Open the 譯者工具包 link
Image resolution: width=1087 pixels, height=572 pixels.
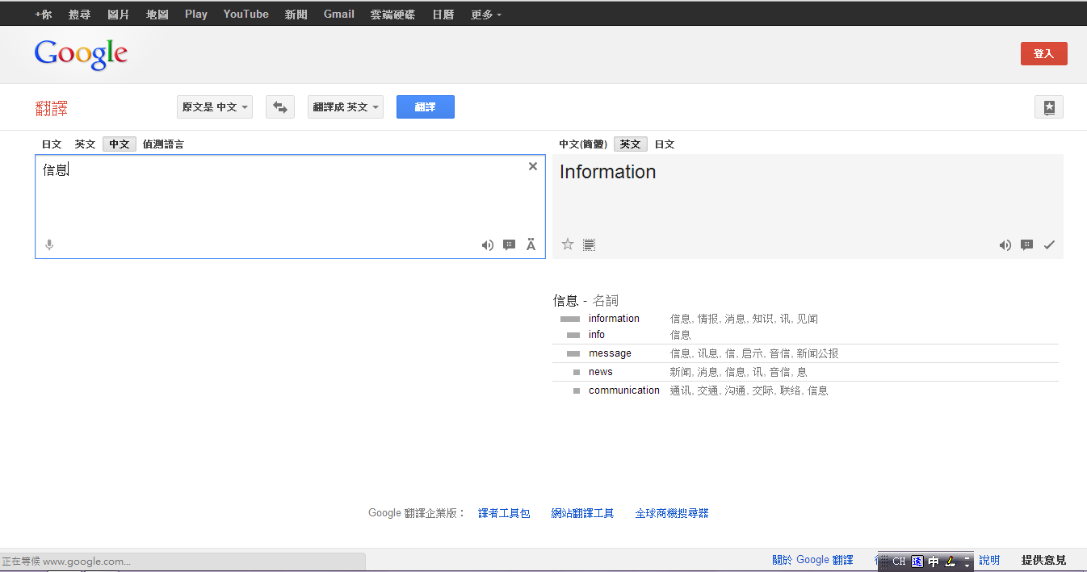(x=504, y=513)
